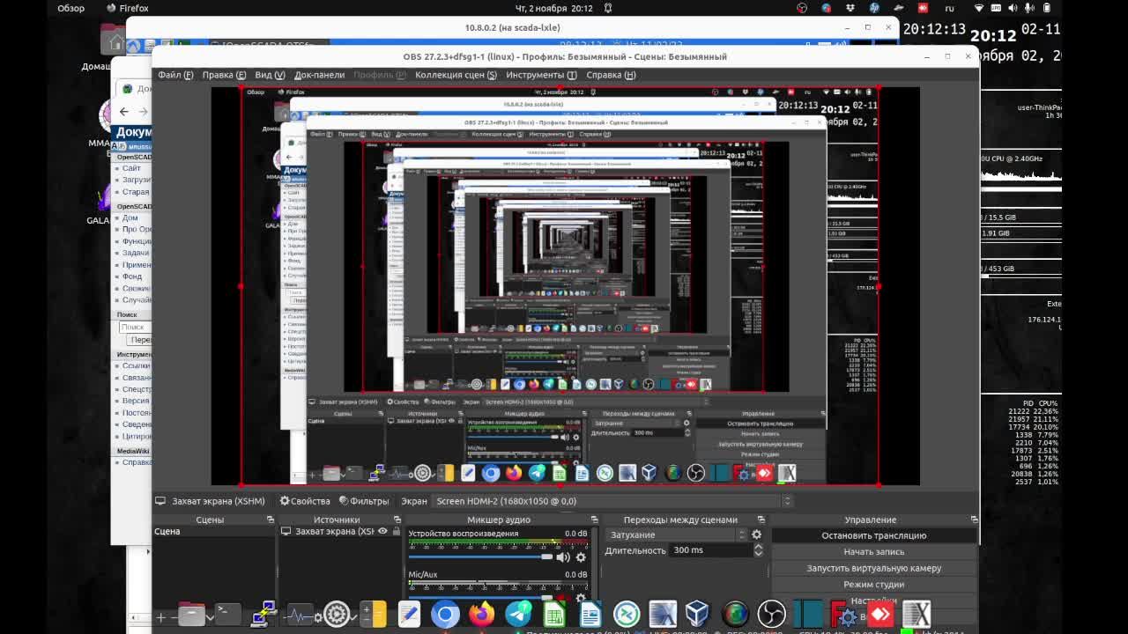
Task: Open settings gear for Устройство воспроизведения
Action: 580,557
